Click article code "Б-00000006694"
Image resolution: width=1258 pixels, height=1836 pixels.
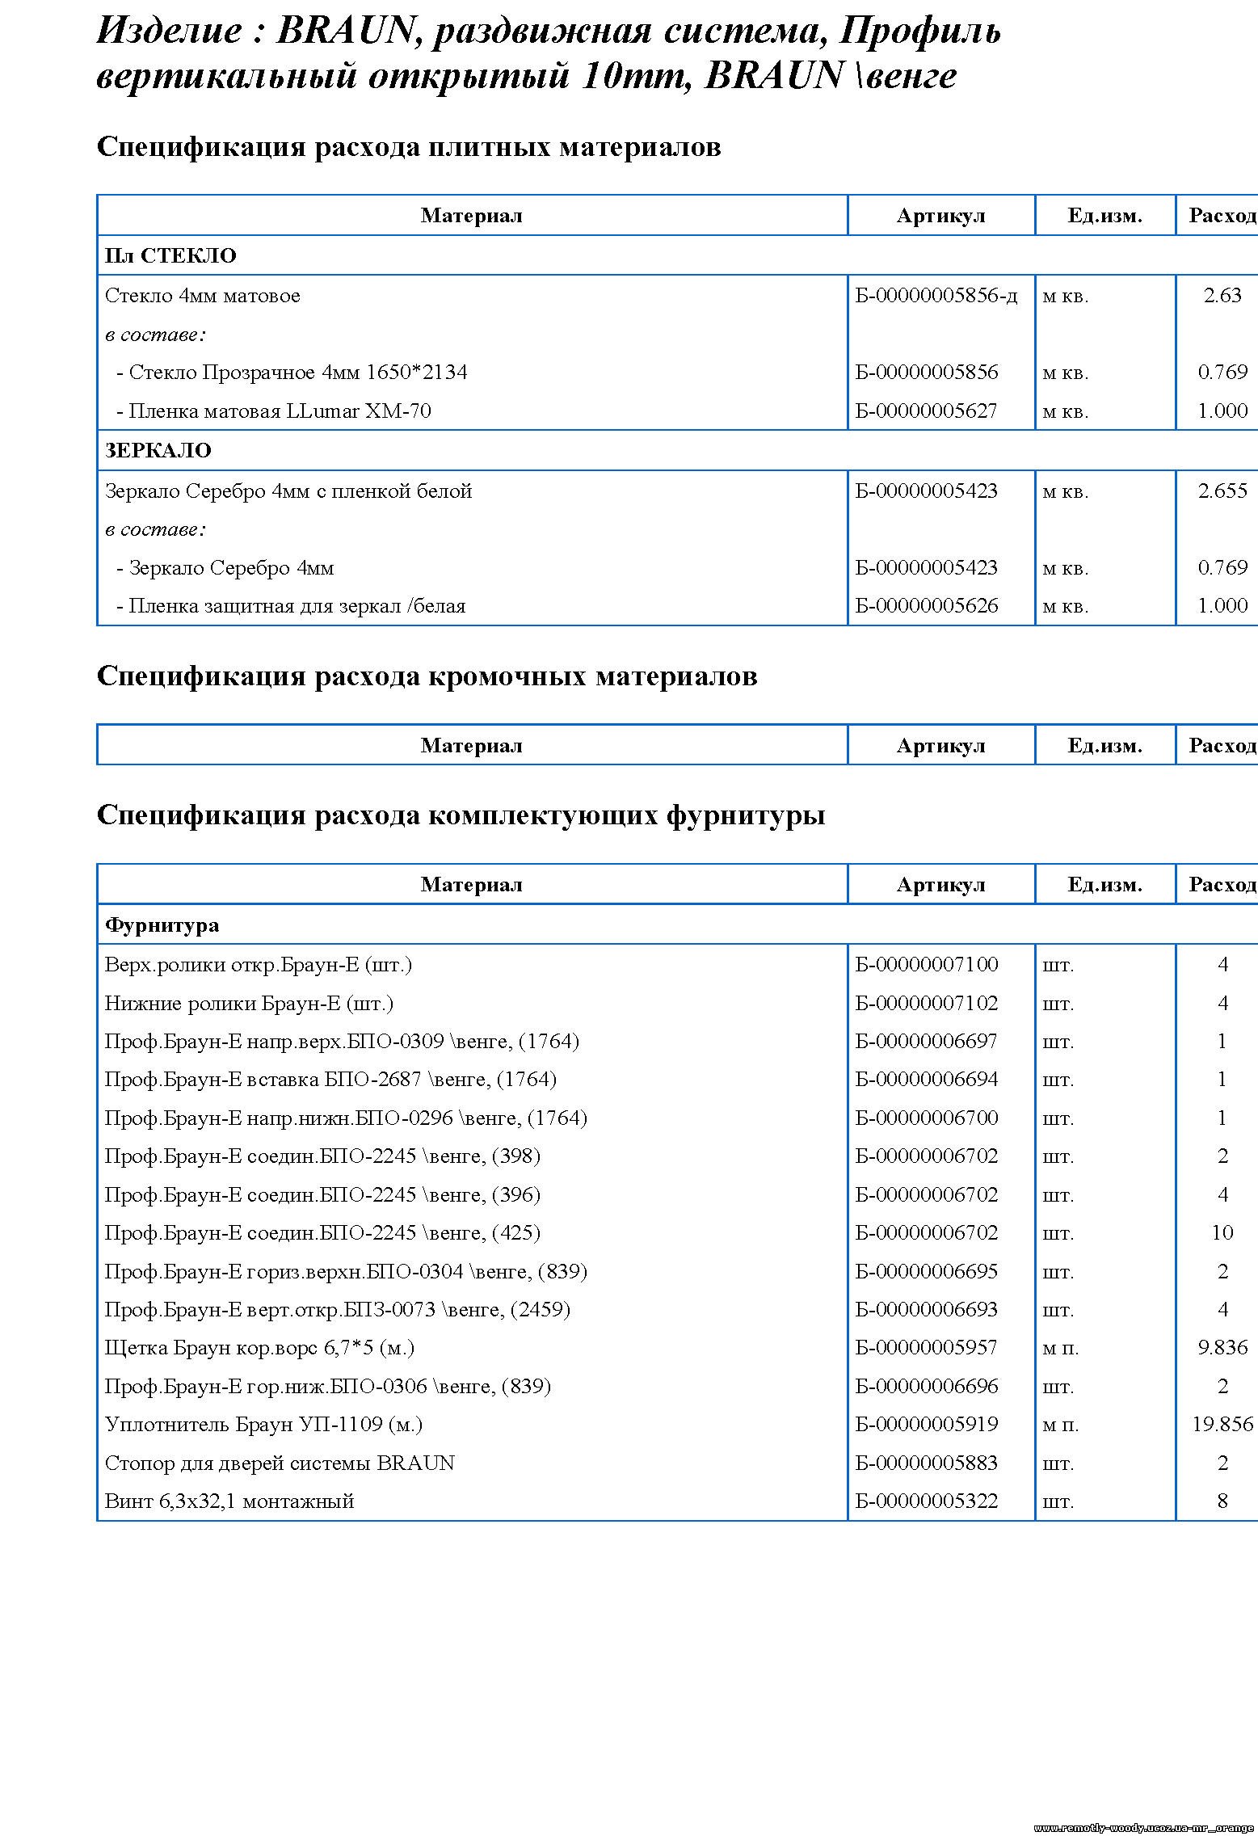point(927,1080)
